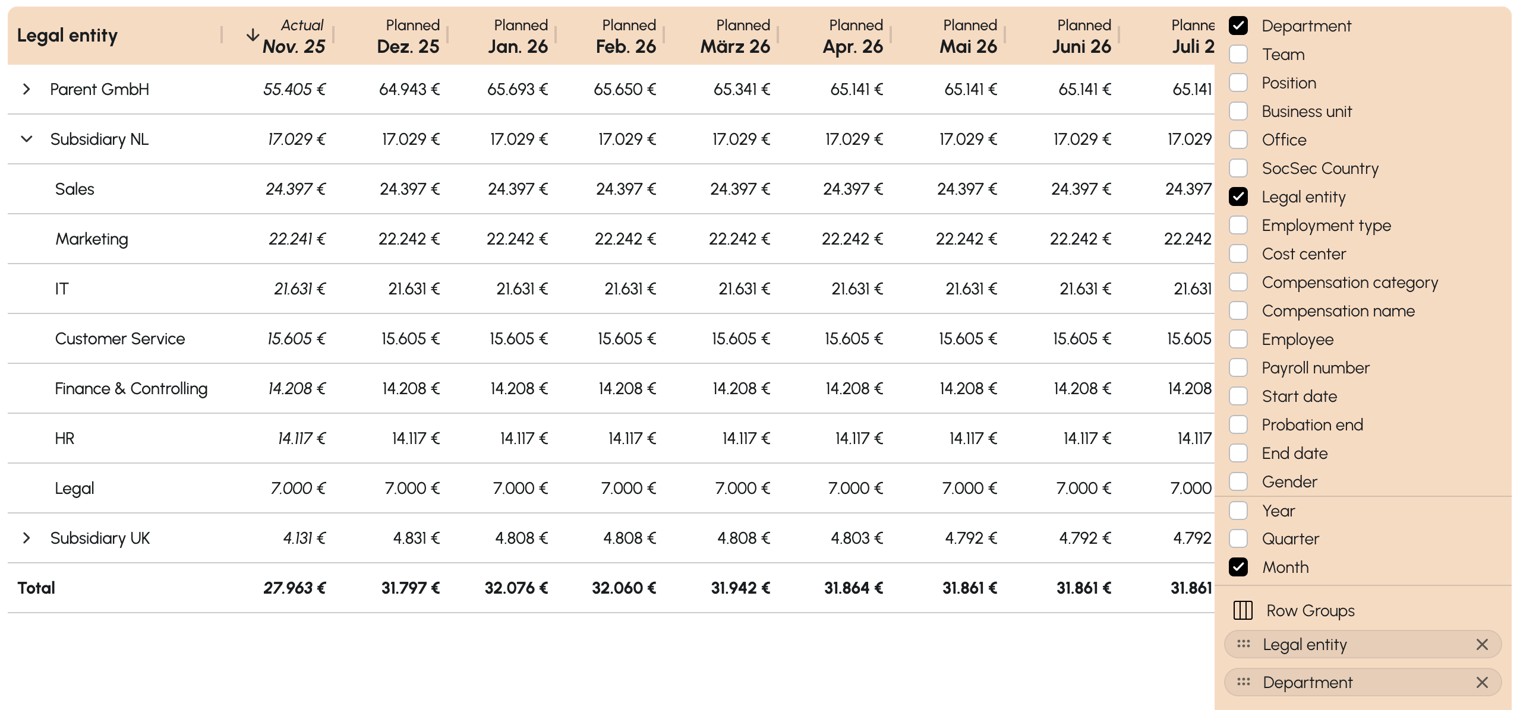Grab the Department row group drag handle

point(1243,682)
